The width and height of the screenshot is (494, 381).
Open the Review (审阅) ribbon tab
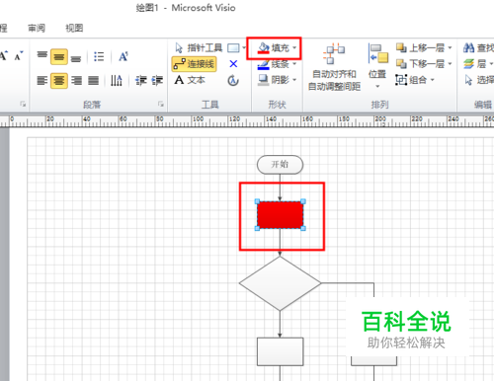pyautogui.click(x=37, y=29)
